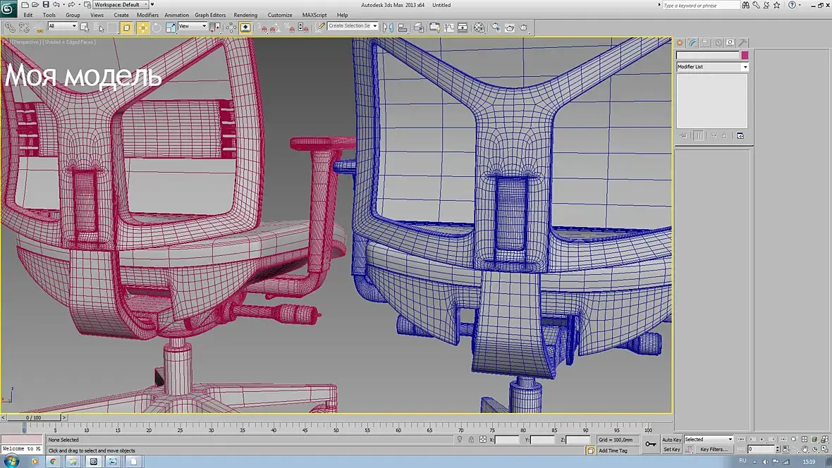Screen dimensions: 832x468
Task: Switch to the Utilities hammer panel tab
Action: pyautogui.click(x=743, y=42)
